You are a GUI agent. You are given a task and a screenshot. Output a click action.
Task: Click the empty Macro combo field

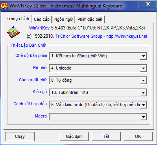coord(98,117)
